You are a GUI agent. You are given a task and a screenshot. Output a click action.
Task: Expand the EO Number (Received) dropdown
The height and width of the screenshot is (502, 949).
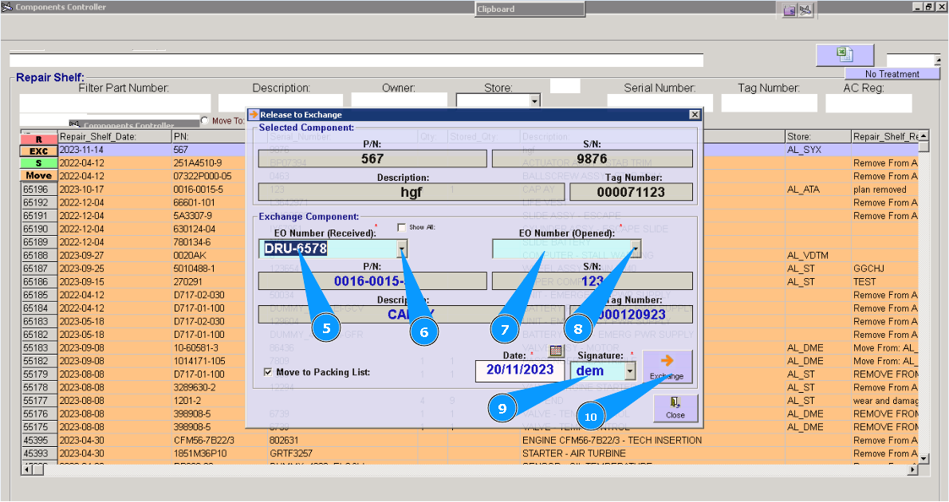pyautogui.click(x=402, y=249)
